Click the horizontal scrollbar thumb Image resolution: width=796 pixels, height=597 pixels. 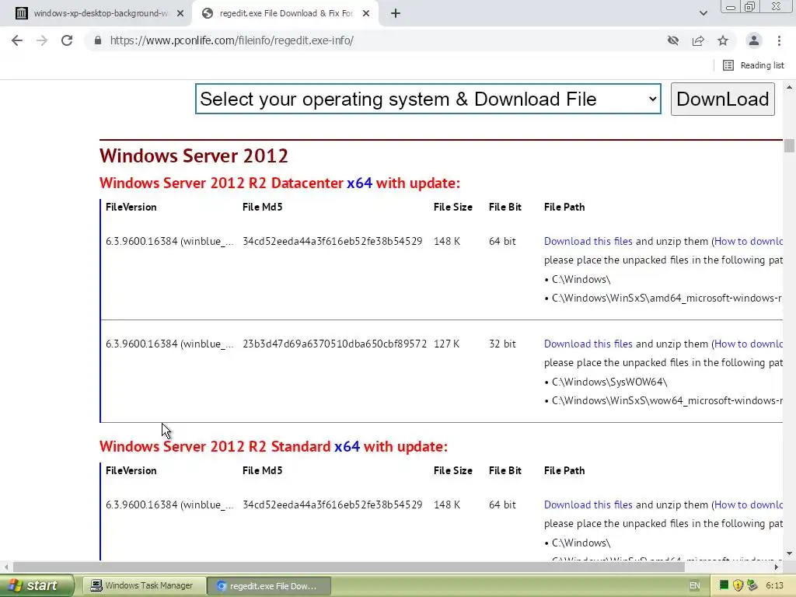click(x=349, y=567)
